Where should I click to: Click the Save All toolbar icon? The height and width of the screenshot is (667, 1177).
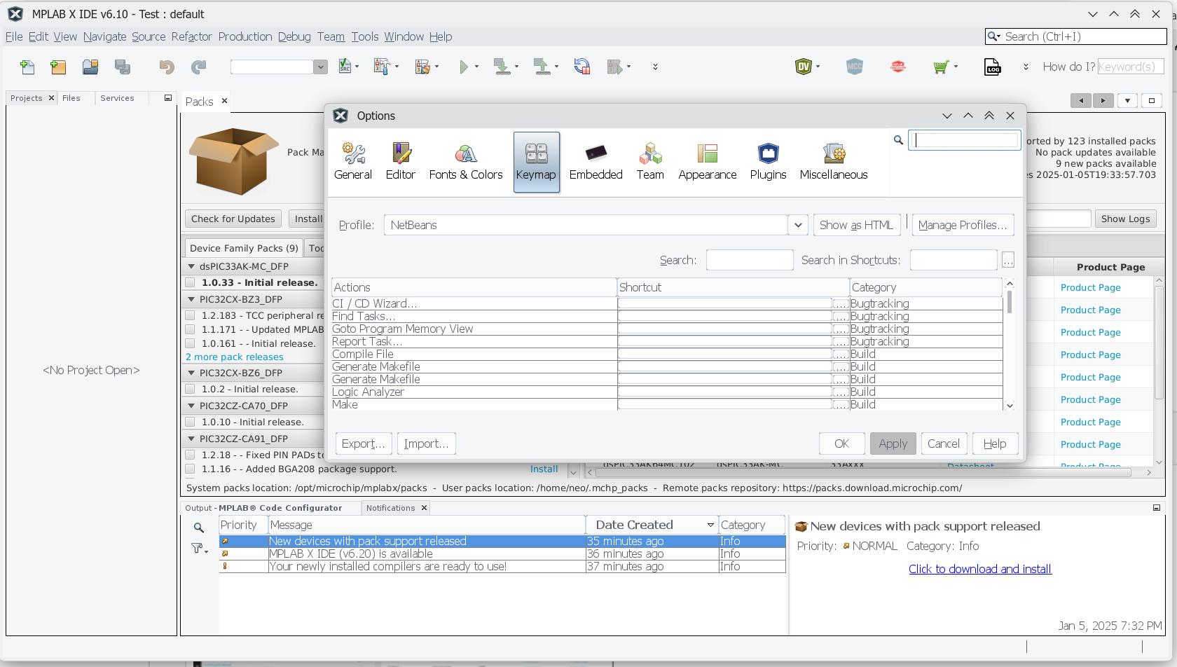pyautogui.click(x=123, y=67)
